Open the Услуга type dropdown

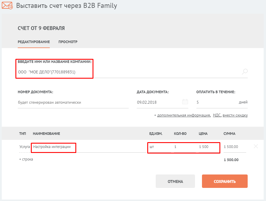[24, 147]
